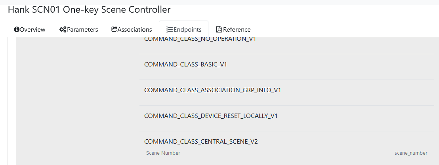Click the Hank SCN01 page title

[89, 9]
